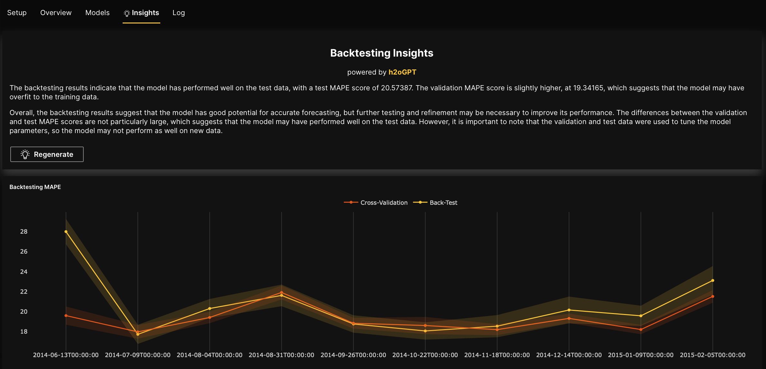766x369 pixels.
Task: Select the Models tab
Action: pos(97,13)
